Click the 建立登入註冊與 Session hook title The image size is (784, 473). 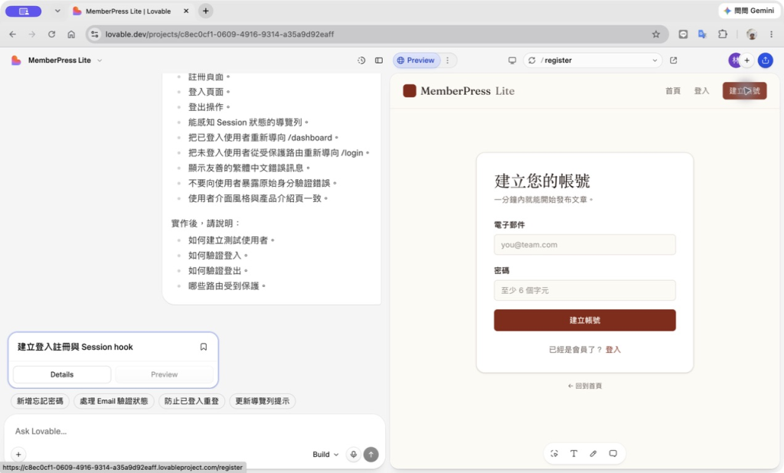[76, 347]
